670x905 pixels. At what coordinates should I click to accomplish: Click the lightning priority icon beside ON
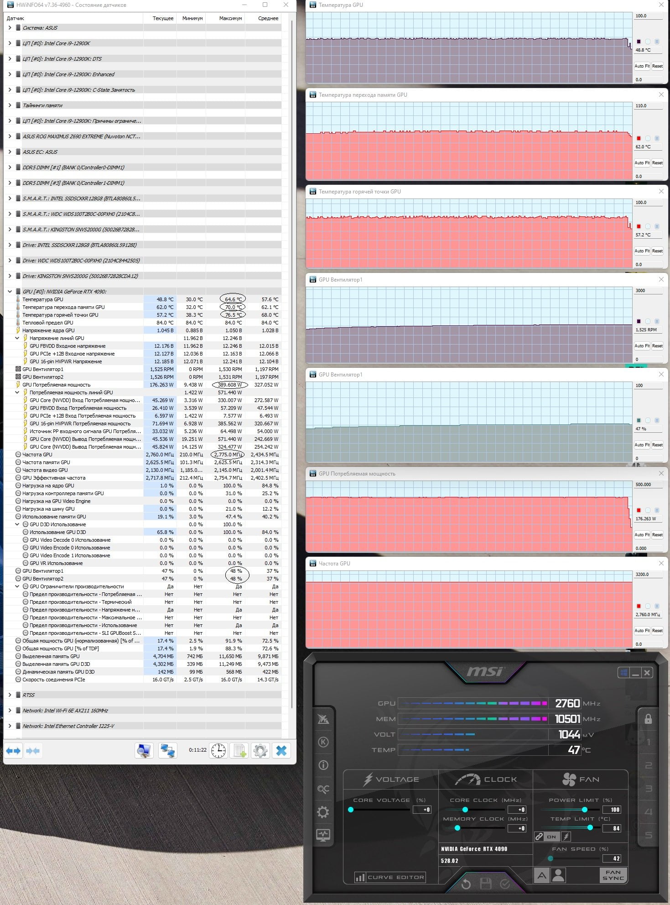click(x=566, y=837)
